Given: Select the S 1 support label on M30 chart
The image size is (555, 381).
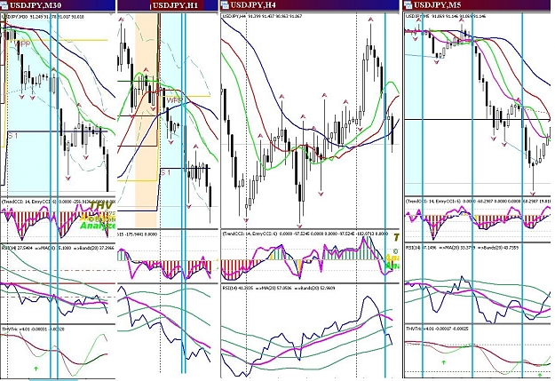Looking at the screenshot, I should [x=12, y=136].
